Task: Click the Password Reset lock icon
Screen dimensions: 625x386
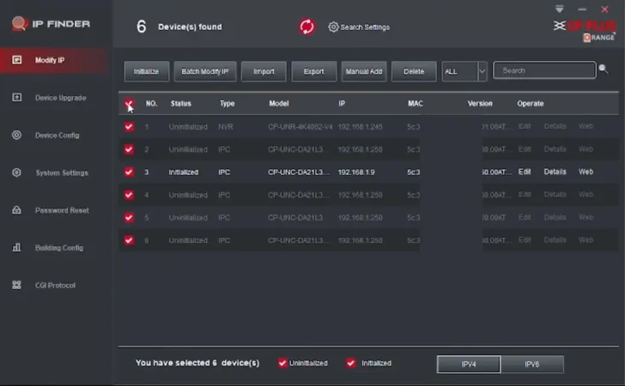Action: (x=16, y=210)
